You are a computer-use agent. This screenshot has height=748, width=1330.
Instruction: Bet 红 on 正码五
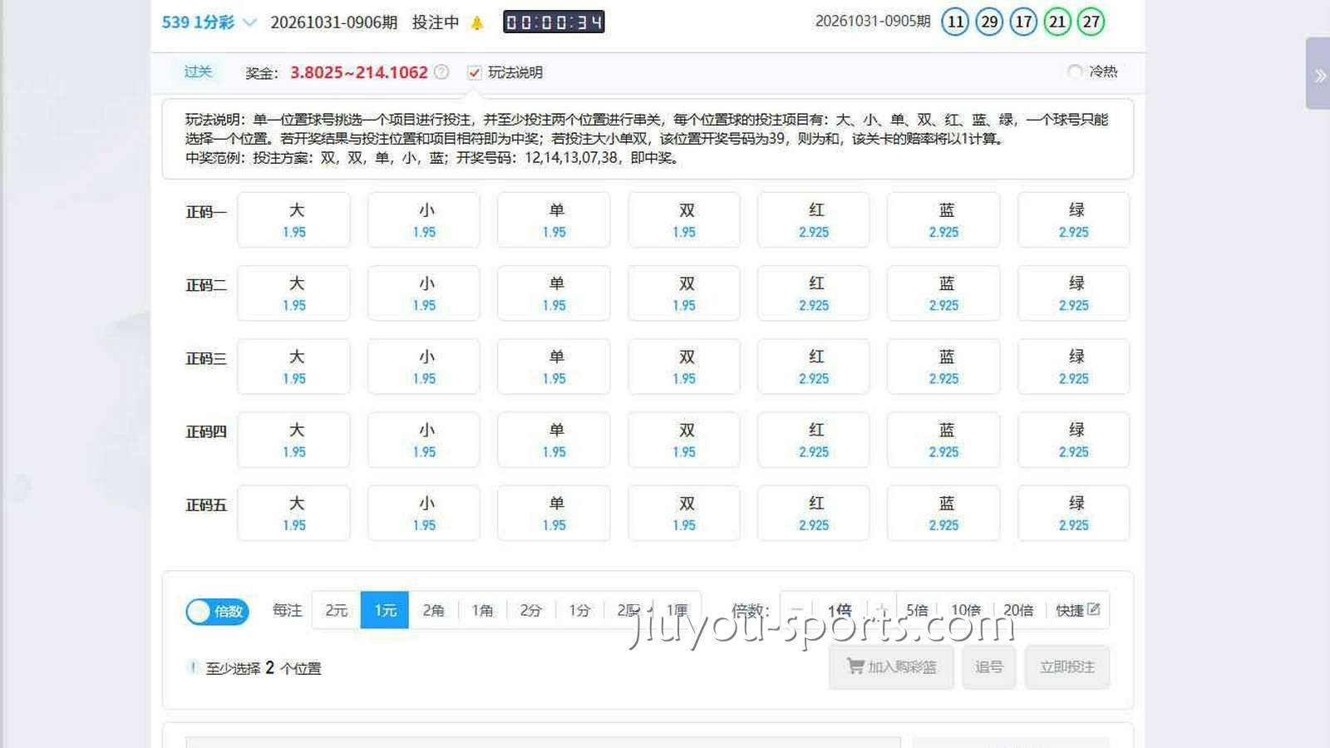tap(814, 513)
